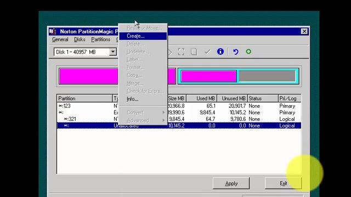
Task: Select the grey unallocated space block
Action: tap(267, 76)
